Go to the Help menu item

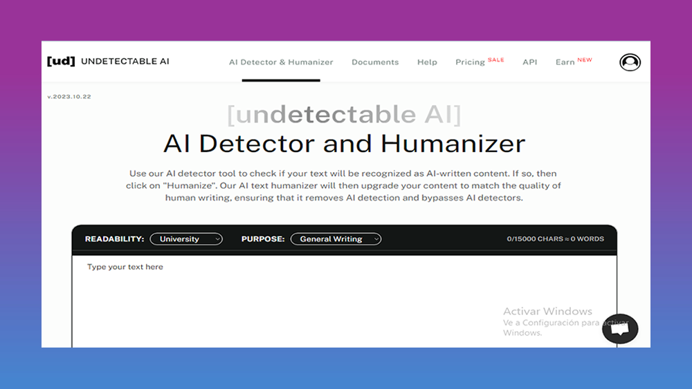[427, 62]
